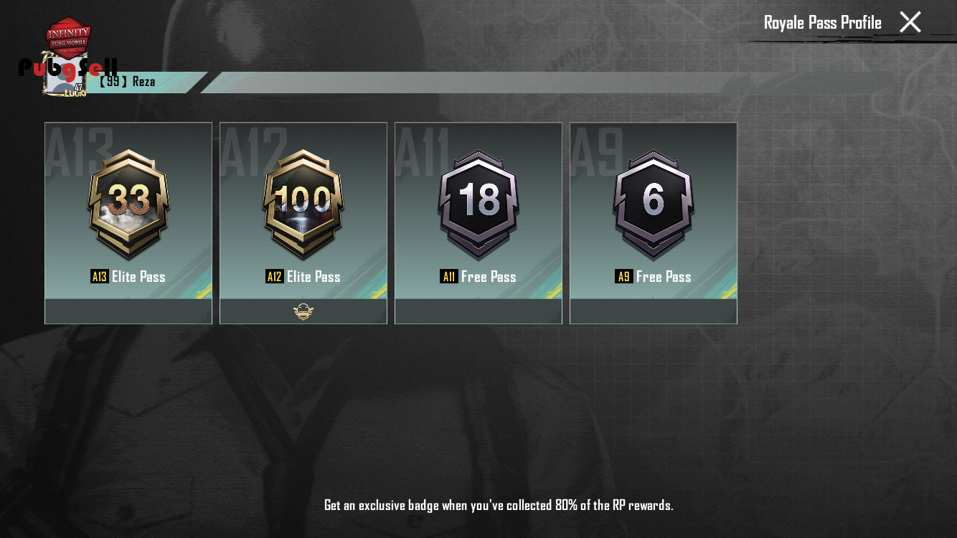This screenshot has height=538, width=957.
Task: Click the empty strip below A13 card
Action: click(128, 311)
